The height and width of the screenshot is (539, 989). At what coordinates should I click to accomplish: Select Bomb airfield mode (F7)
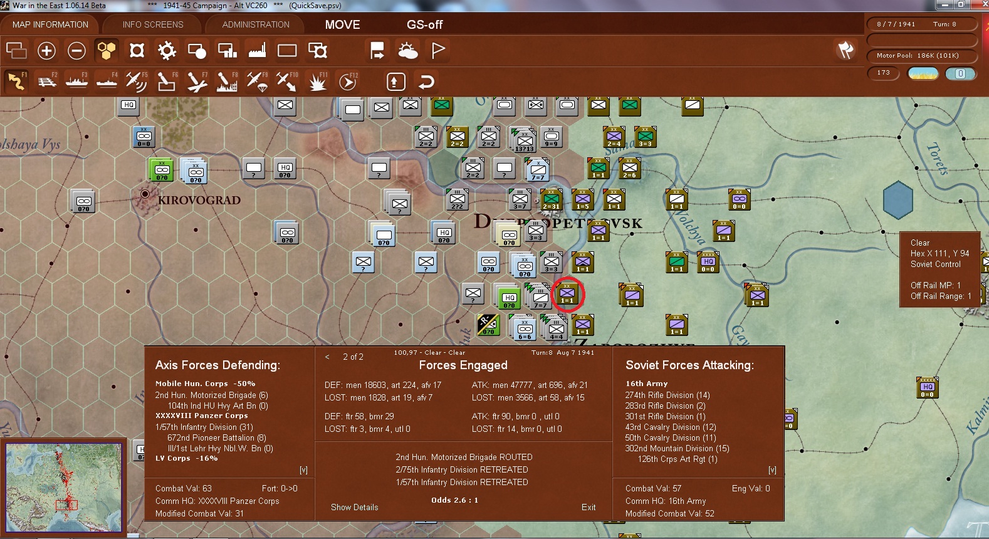(197, 81)
